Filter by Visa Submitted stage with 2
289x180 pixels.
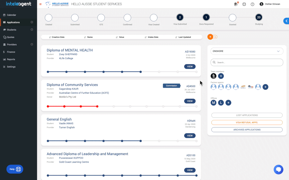pos(180,17)
